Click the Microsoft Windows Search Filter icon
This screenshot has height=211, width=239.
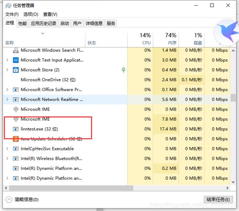pyautogui.click(x=16, y=50)
